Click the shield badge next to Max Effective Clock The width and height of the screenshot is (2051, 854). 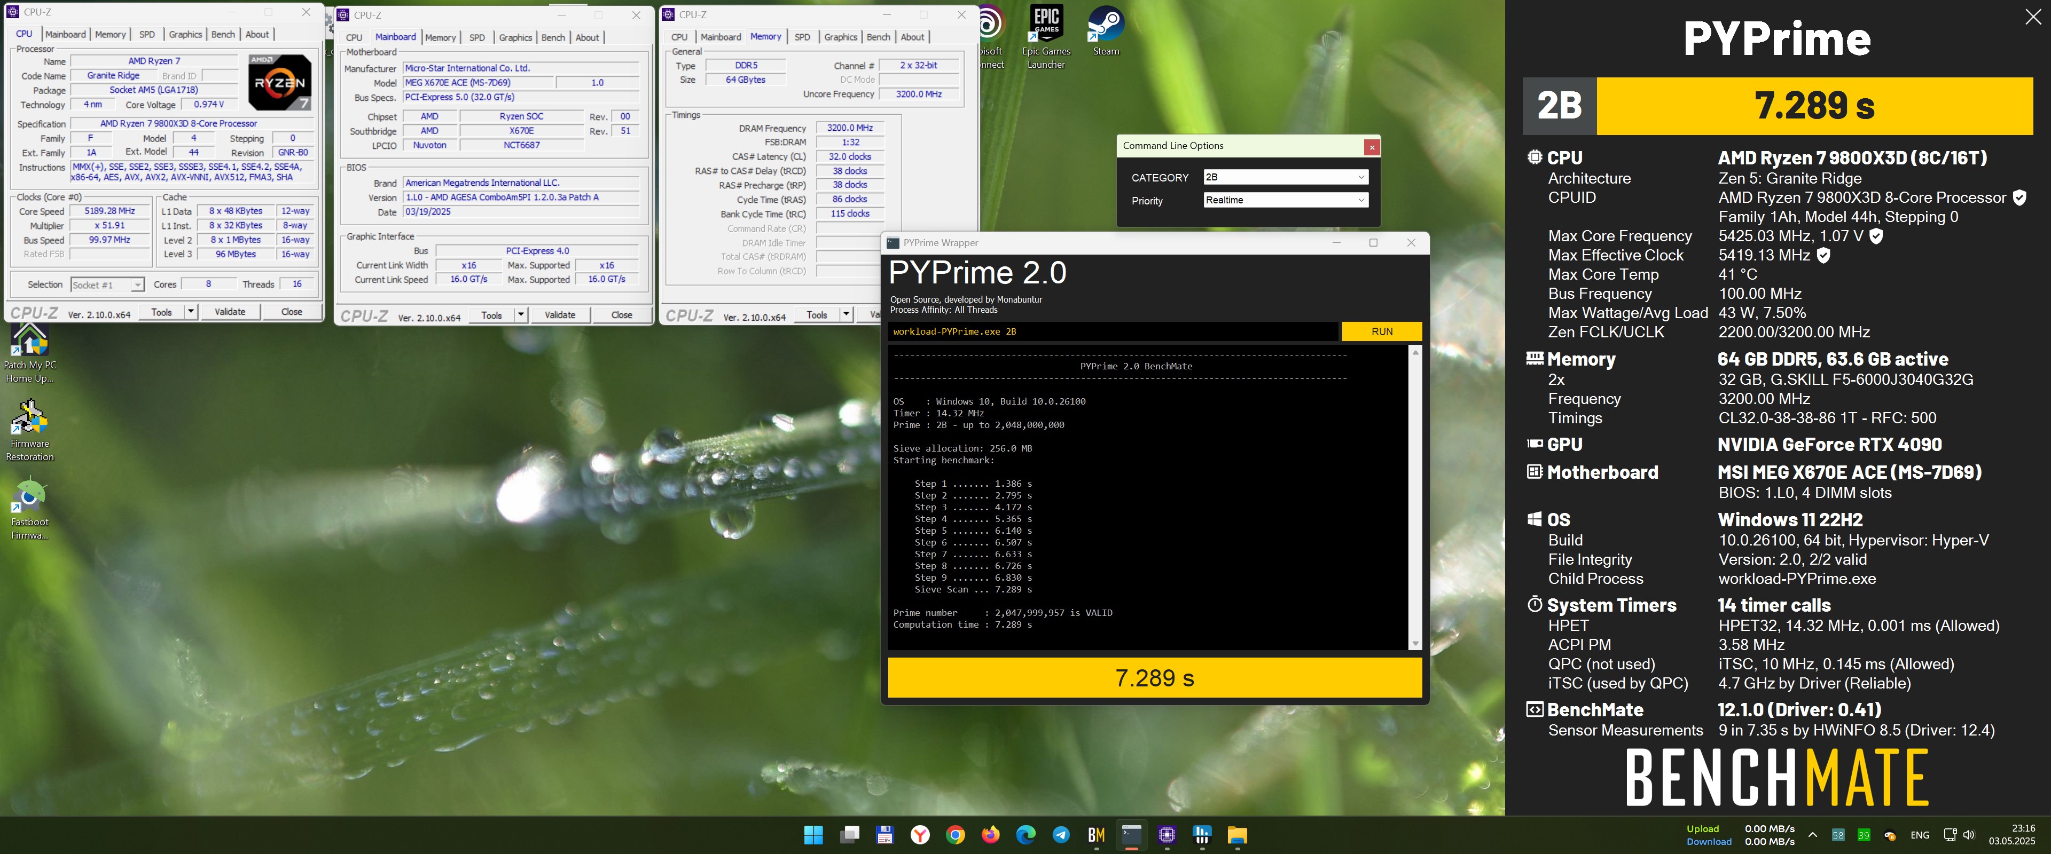pos(1824,255)
